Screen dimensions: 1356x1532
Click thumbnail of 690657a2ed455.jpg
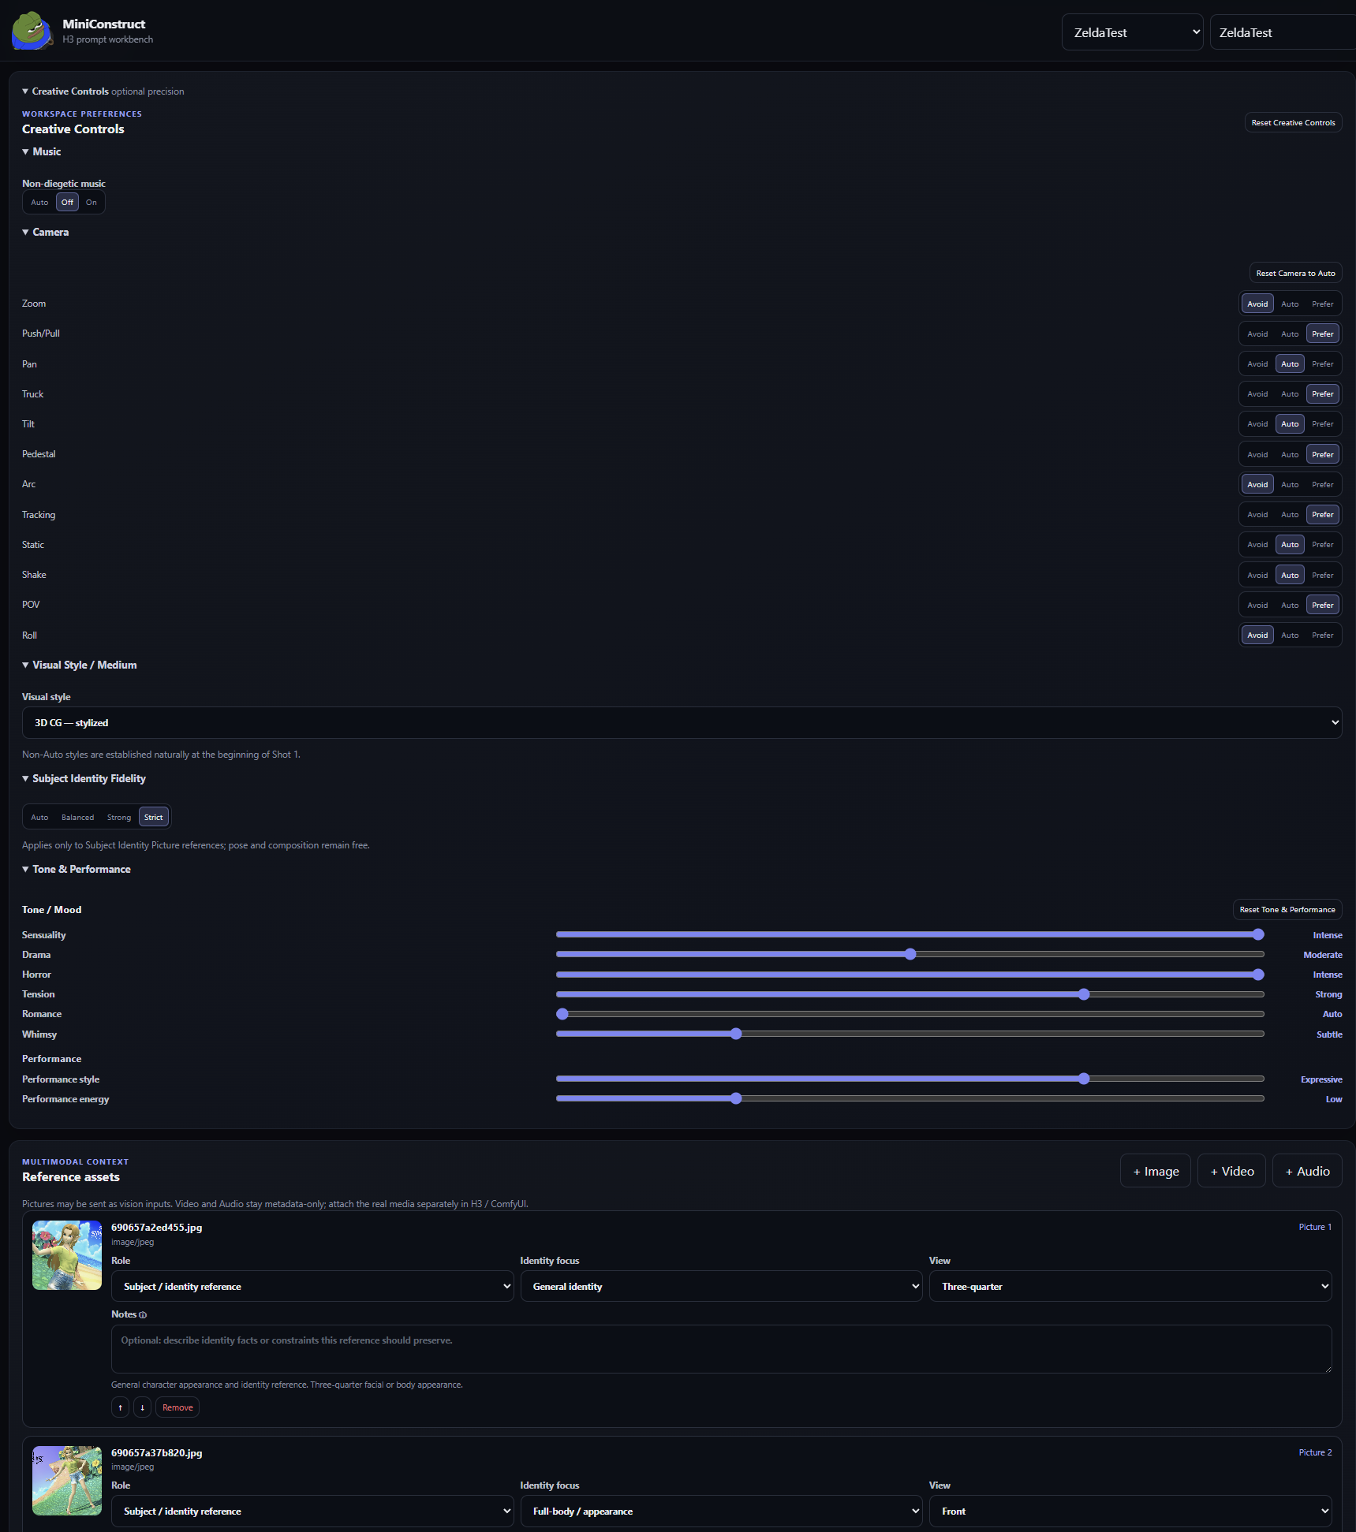click(67, 1255)
